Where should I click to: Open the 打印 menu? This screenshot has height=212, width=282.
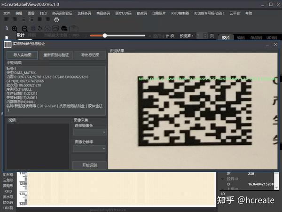(x=43, y=13)
